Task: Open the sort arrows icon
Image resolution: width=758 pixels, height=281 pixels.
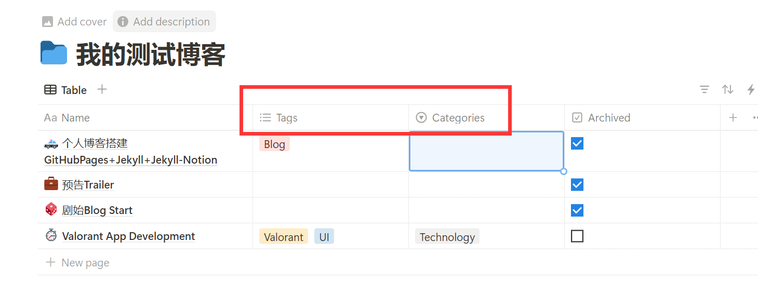Action: (728, 89)
